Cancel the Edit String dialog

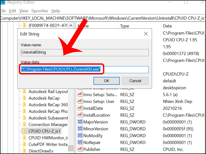135,81
